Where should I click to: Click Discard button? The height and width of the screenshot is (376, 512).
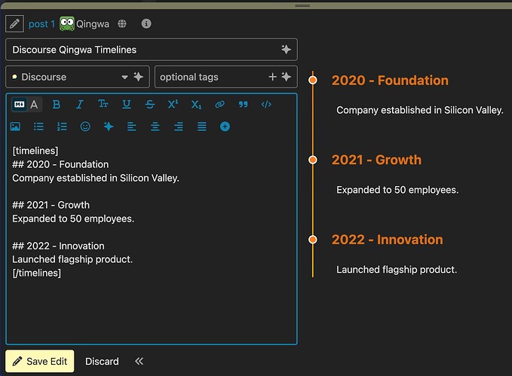click(x=102, y=362)
